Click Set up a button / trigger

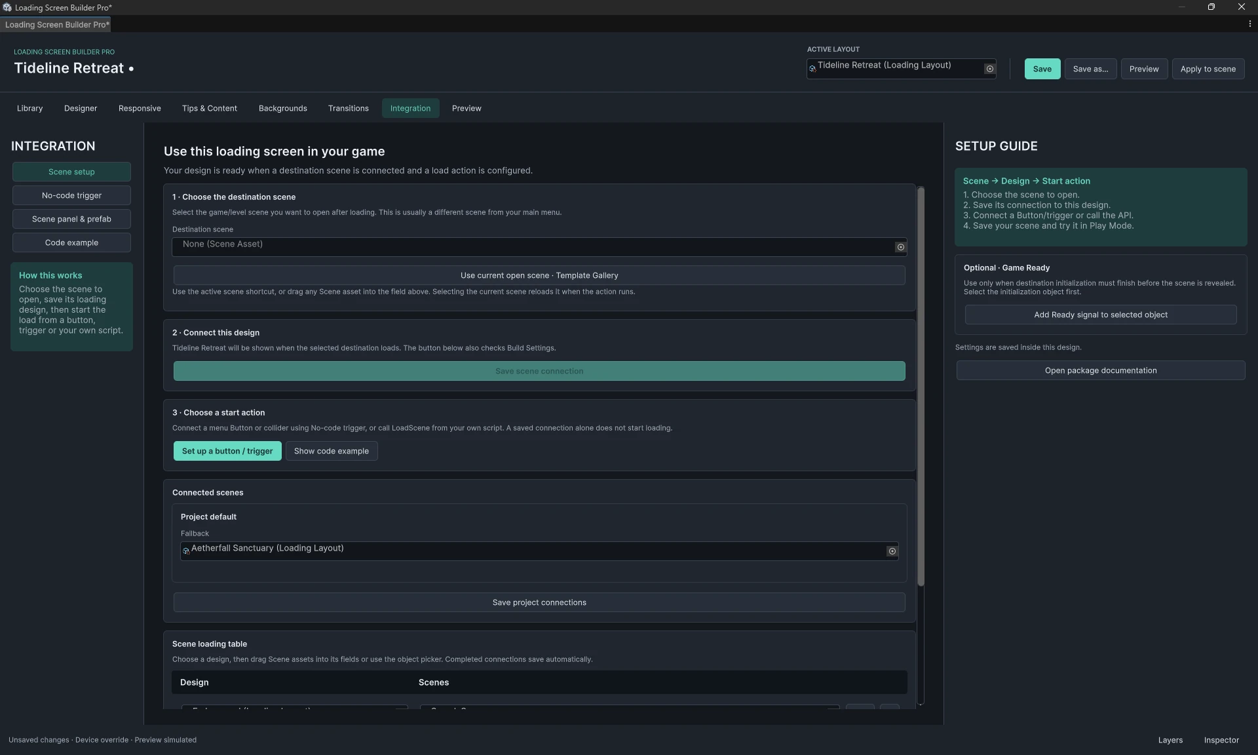coord(227,451)
